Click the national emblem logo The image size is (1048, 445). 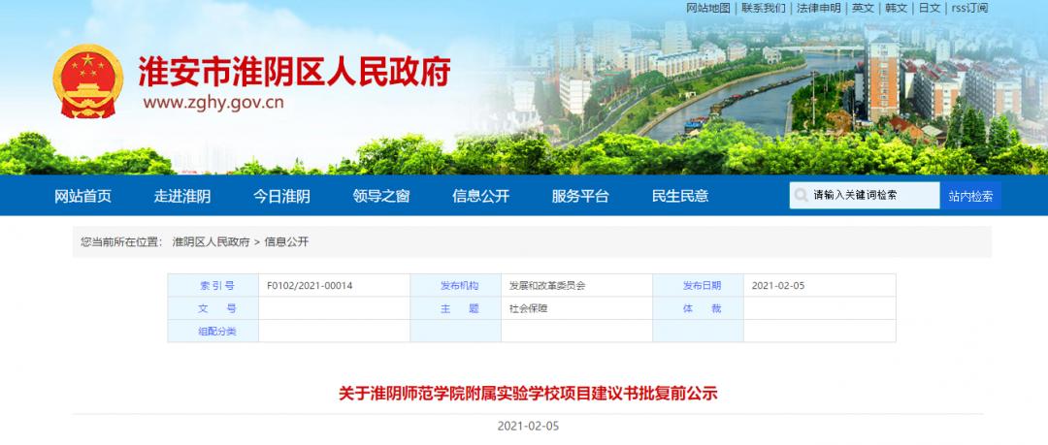point(88,80)
